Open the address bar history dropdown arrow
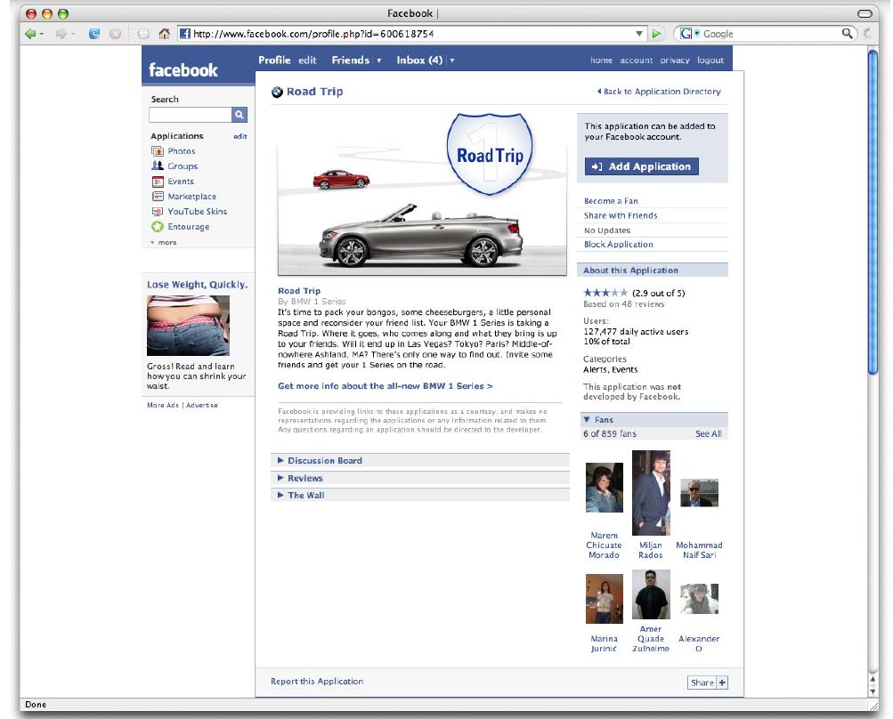893x719 pixels. [639, 34]
